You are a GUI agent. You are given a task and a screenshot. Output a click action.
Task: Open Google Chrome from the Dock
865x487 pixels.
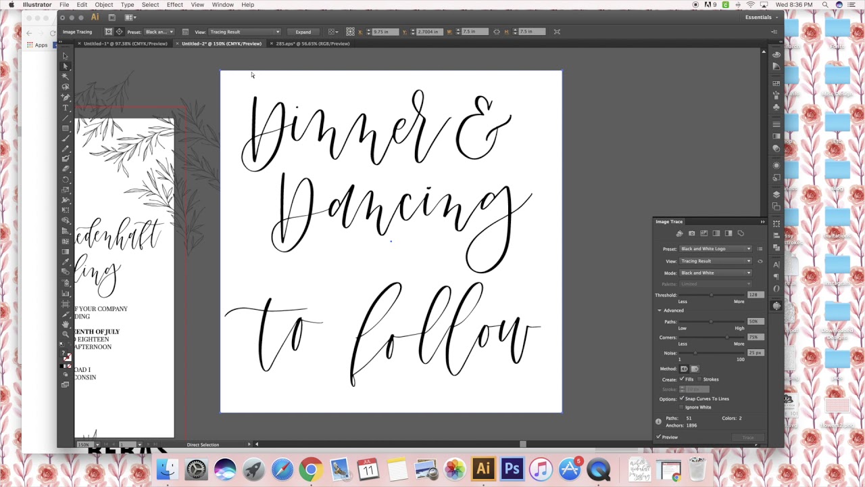pyautogui.click(x=311, y=469)
